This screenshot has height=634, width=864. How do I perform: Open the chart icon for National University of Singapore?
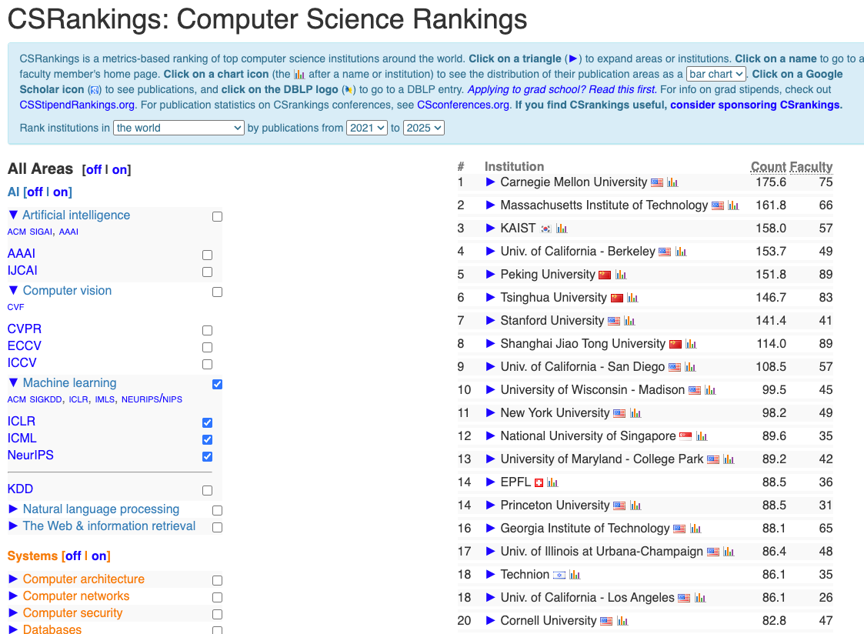702,436
